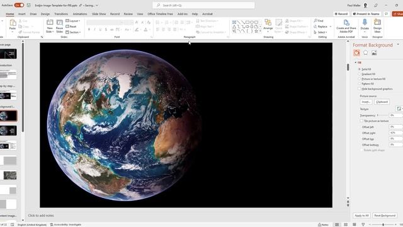
Task: Select oval shape in shapes gallery
Action: (252, 23)
